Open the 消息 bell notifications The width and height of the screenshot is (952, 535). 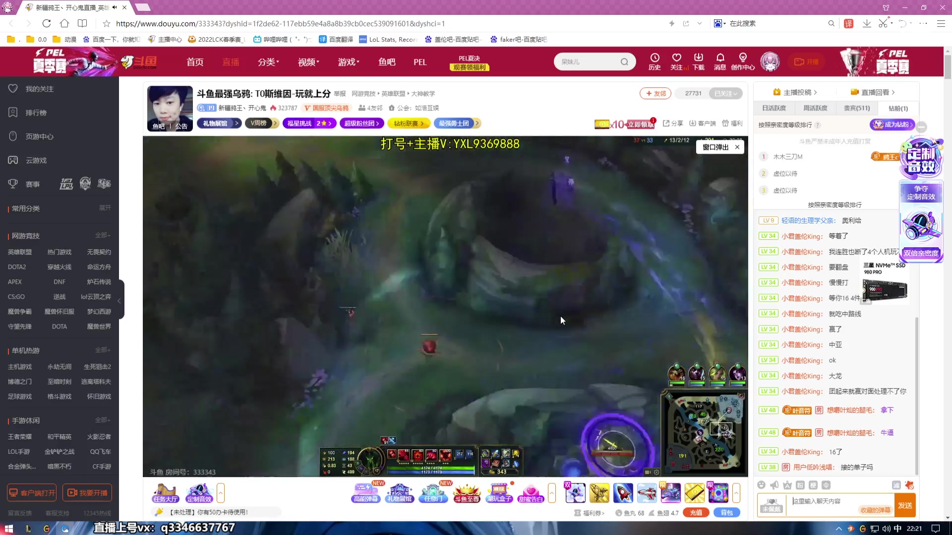tap(720, 61)
